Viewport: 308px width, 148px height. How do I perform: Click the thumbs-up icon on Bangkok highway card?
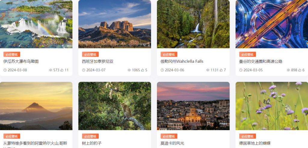click(300, 70)
